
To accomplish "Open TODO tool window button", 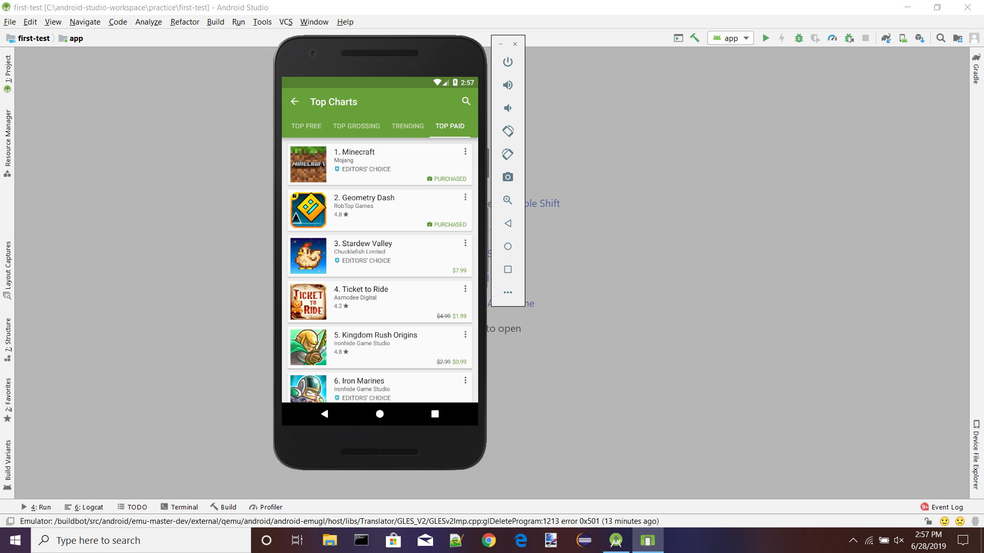I will (x=132, y=507).
